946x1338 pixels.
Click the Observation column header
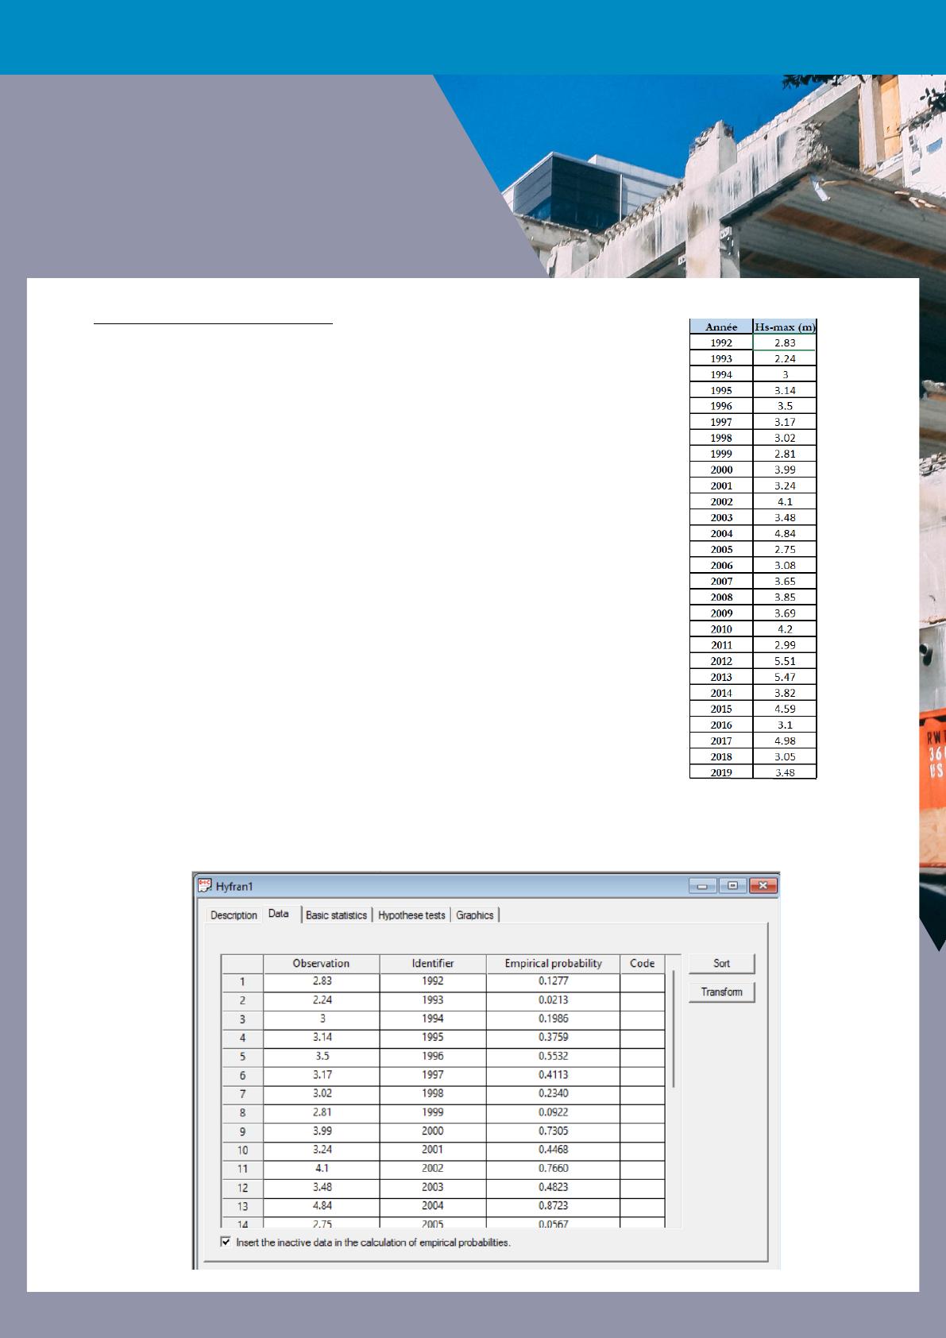(x=321, y=964)
